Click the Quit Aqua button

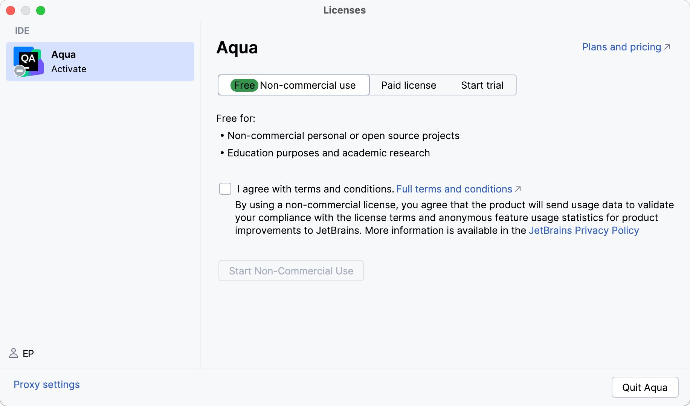(645, 387)
